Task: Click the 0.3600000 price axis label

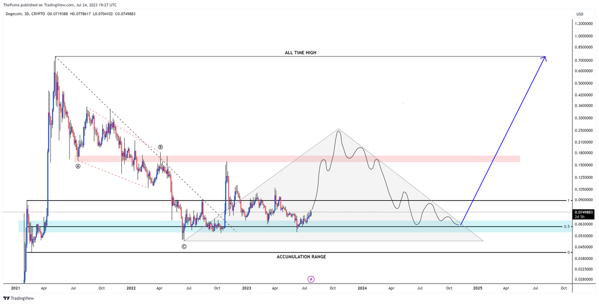Action: point(584,106)
